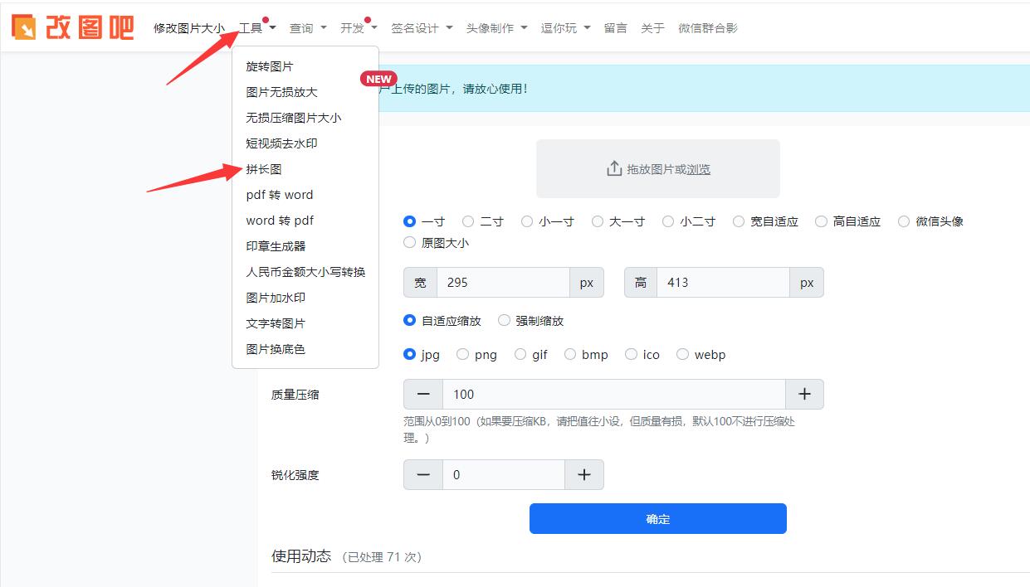This screenshot has width=1030, height=587.
Task: Click 修改图片大小 in the top navigation
Action: (188, 26)
